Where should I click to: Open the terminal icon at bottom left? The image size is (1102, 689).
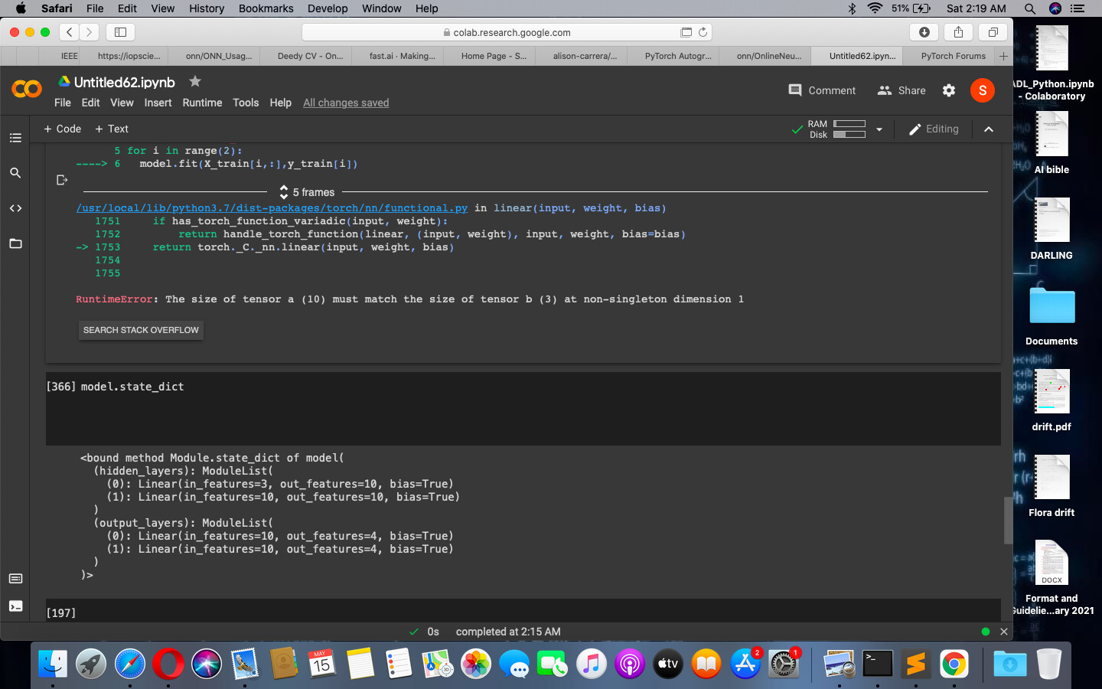(x=15, y=606)
